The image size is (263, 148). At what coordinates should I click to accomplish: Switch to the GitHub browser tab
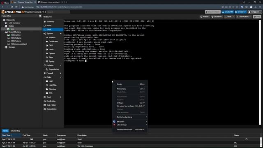(x=50, y=2)
